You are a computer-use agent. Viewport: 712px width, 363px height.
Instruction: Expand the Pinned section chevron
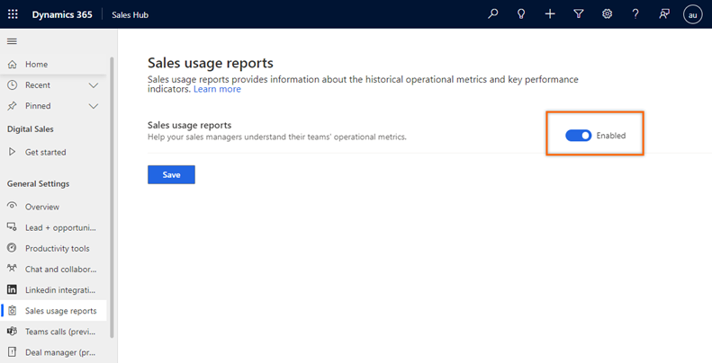[94, 106]
